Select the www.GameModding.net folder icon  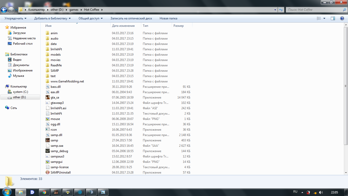[47, 81]
